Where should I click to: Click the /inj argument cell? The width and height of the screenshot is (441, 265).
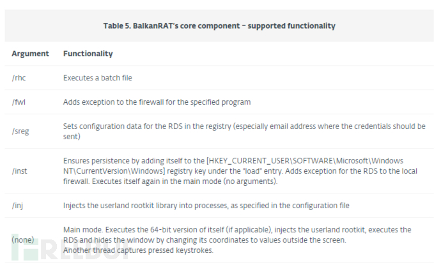pos(17,206)
